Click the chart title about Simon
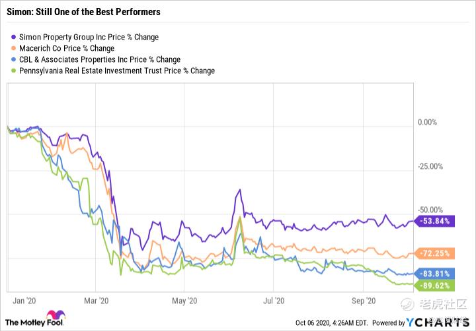The image size is (476, 331). 83,13
